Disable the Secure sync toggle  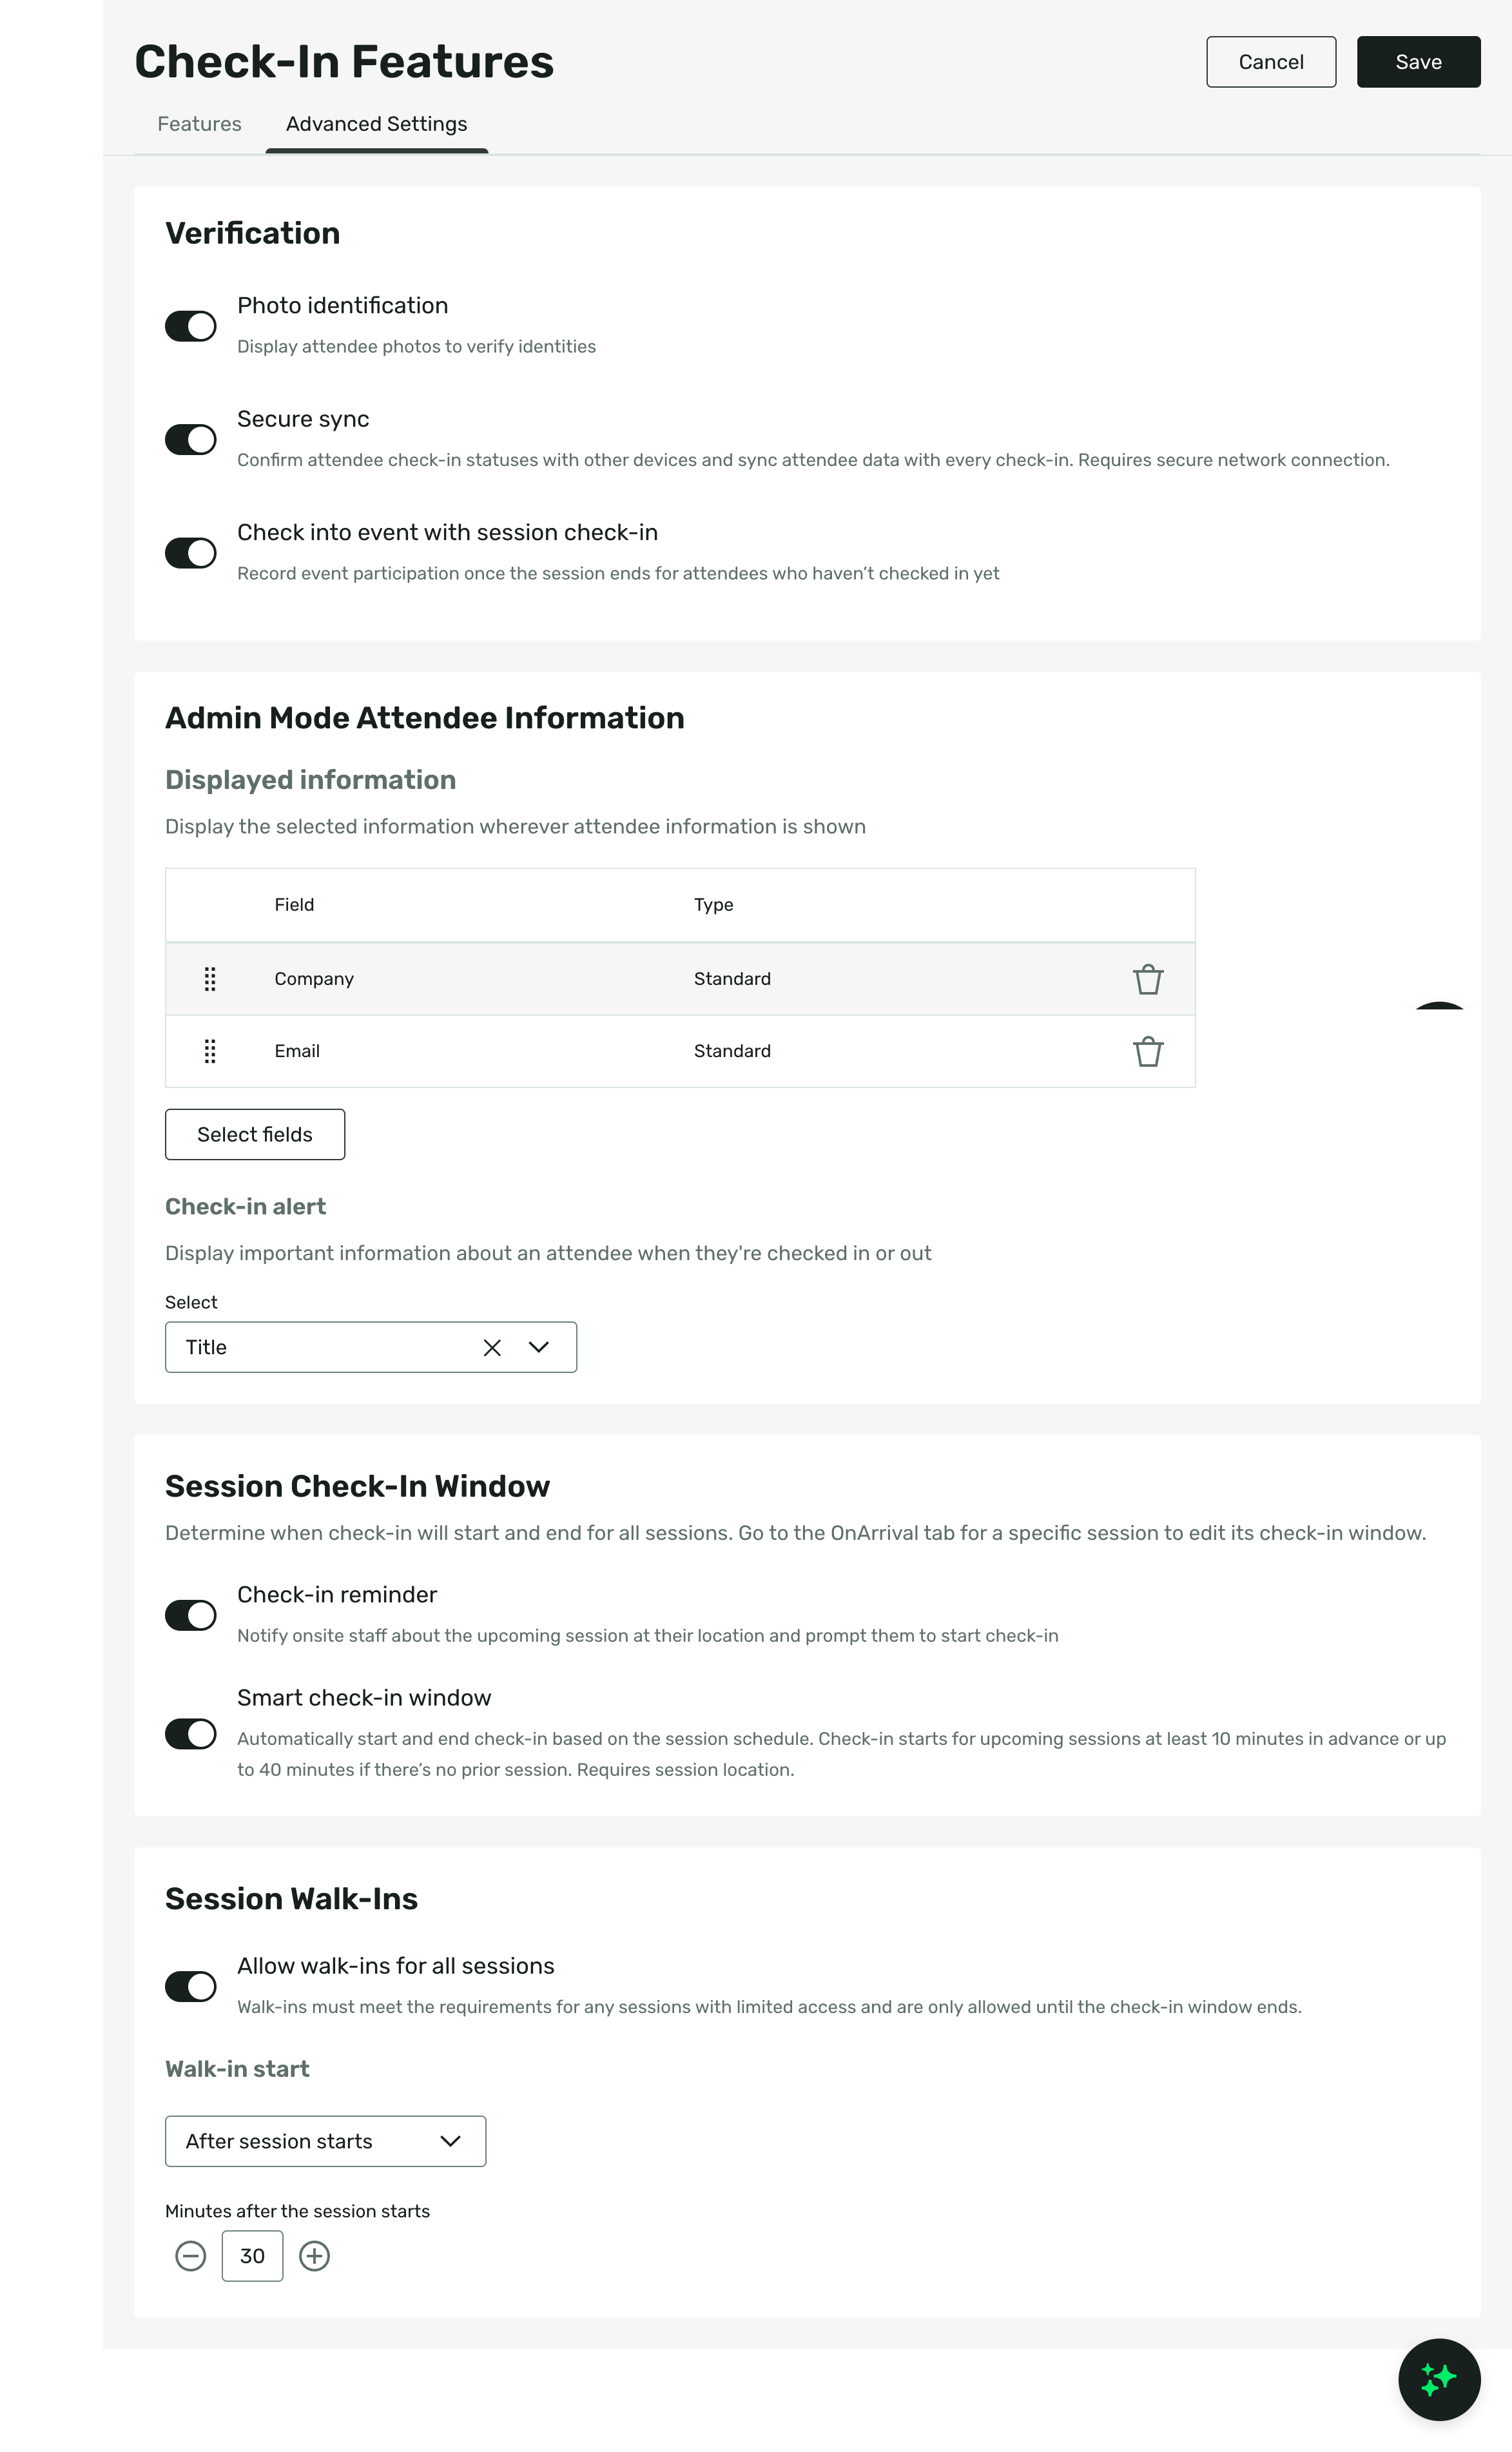click(190, 439)
